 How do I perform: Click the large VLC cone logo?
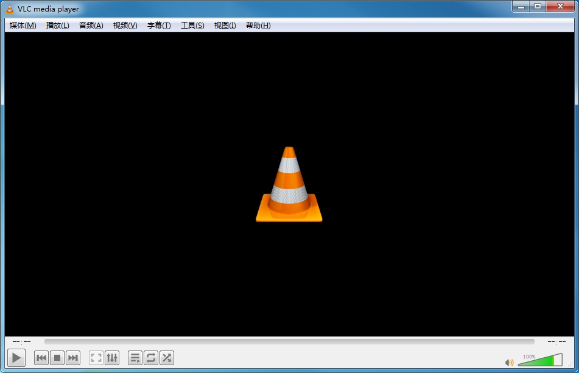coord(289,184)
